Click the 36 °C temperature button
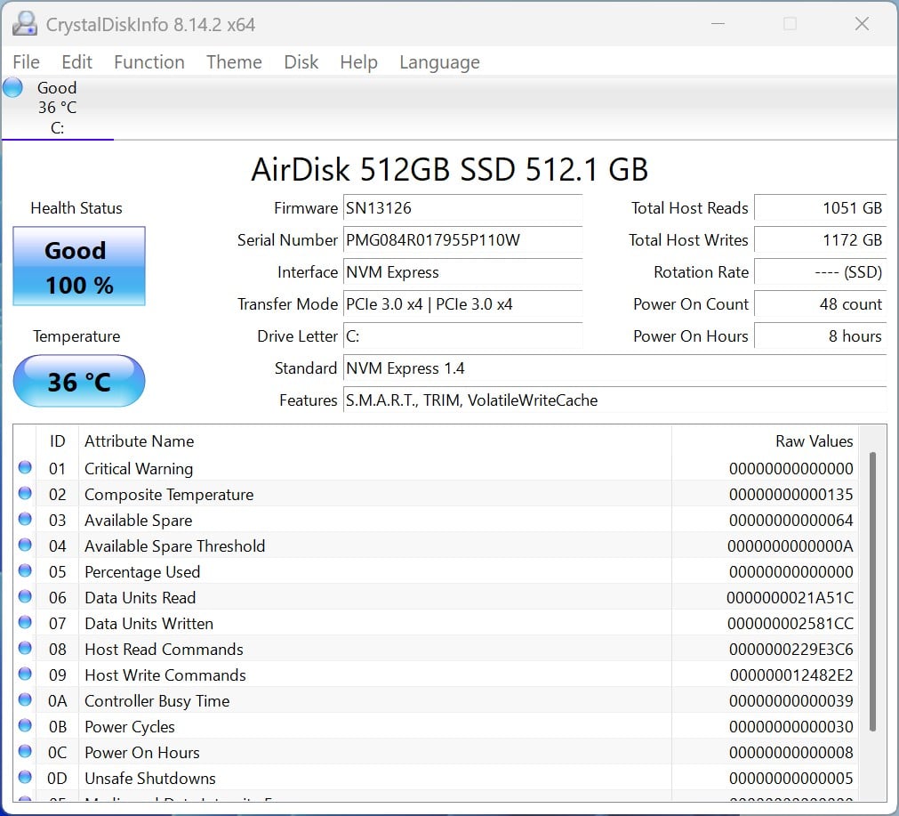899x816 pixels. point(79,381)
